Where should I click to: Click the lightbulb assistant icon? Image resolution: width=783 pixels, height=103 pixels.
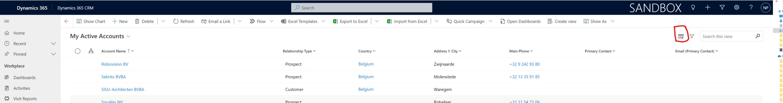693,8
